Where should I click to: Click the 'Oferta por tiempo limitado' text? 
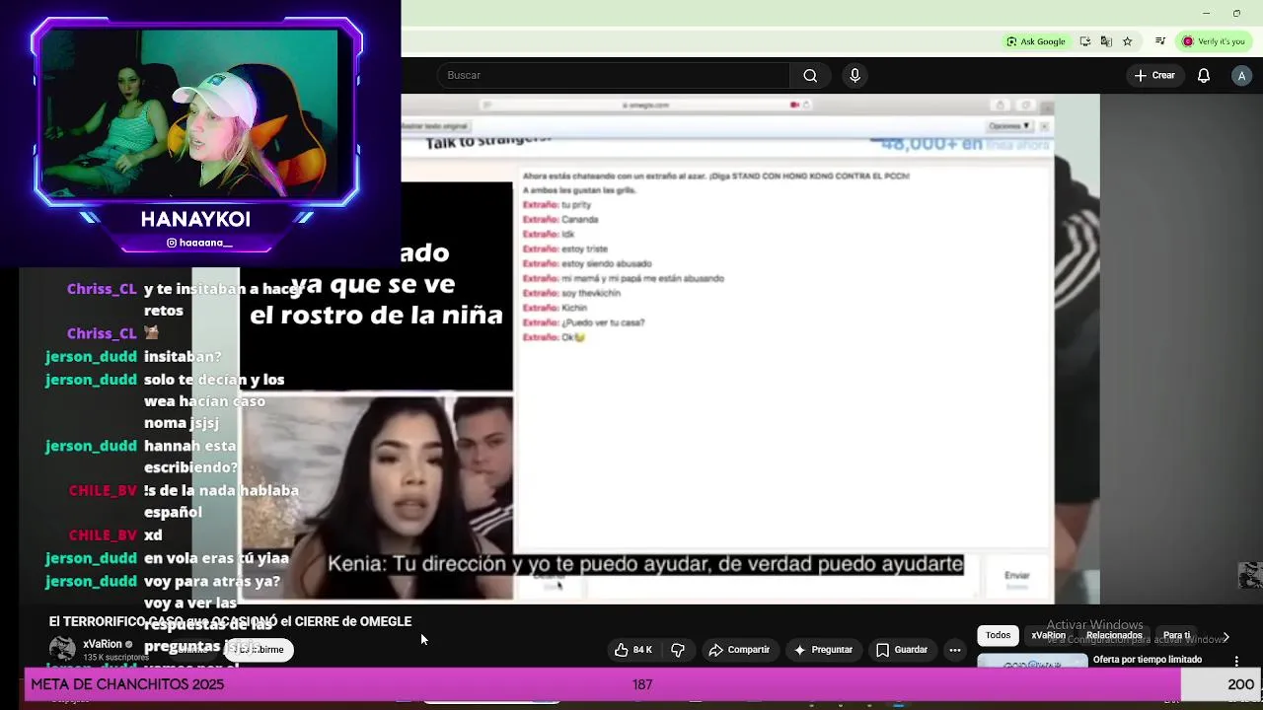coord(1148,660)
